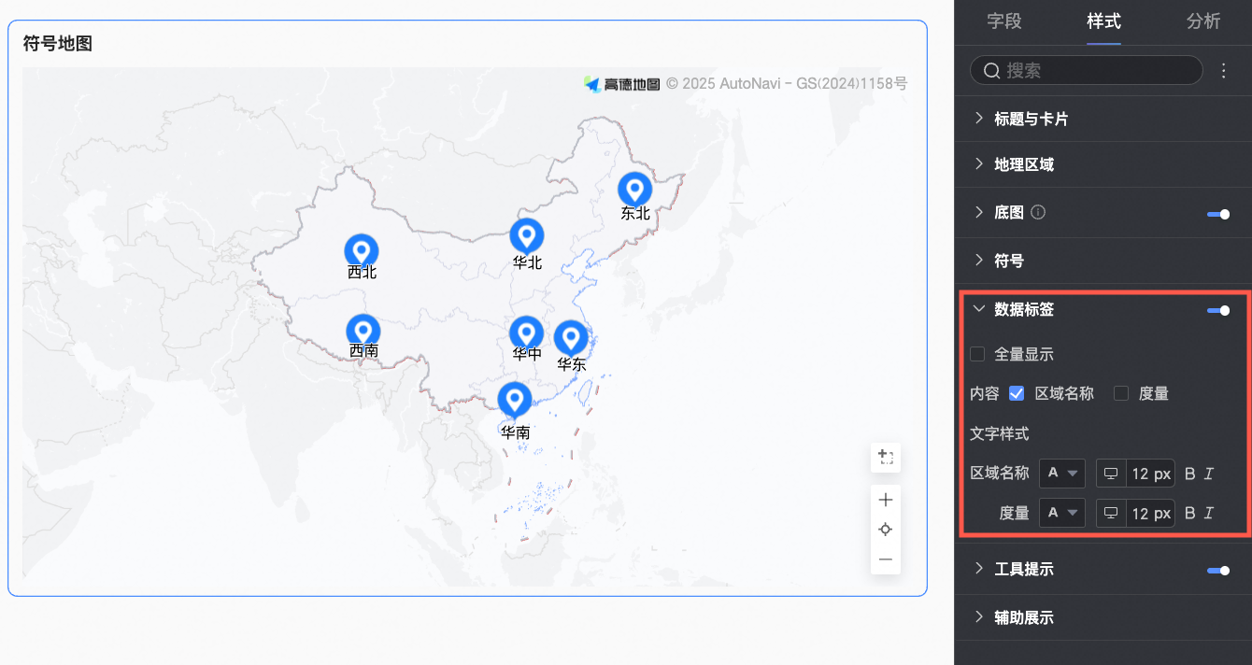1252x665 pixels.
Task: Open 度量 font color dropdown
Action: point(1062,513)
